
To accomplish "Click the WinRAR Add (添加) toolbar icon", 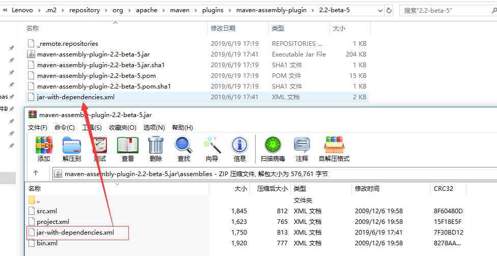I will pyautogui.click(x=44, y=146).
